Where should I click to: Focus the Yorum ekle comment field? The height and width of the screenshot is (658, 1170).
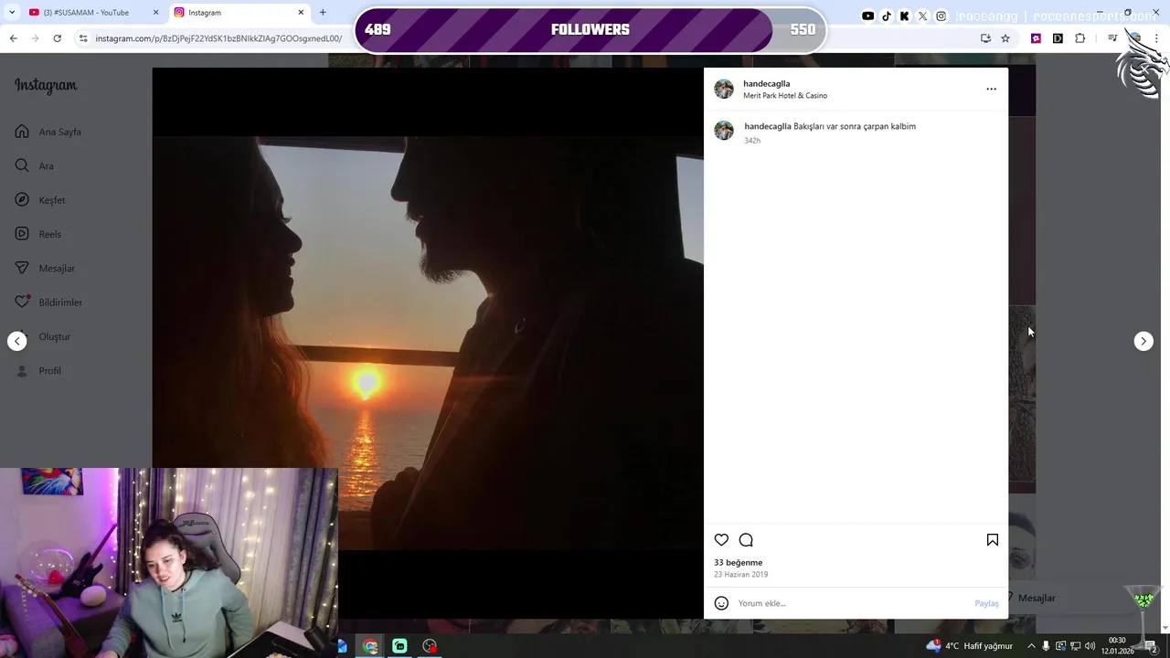[x=852, y=603]
